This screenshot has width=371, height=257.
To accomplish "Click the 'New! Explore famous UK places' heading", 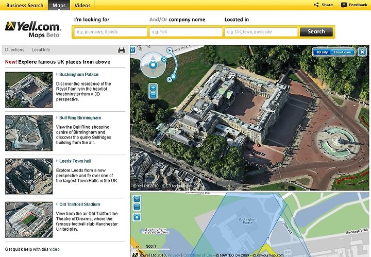I will (58, 62).
